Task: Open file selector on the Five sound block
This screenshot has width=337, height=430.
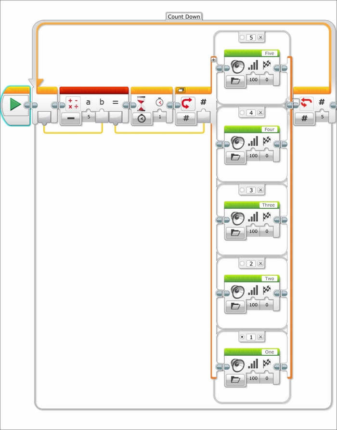Action: pos(235,81)
